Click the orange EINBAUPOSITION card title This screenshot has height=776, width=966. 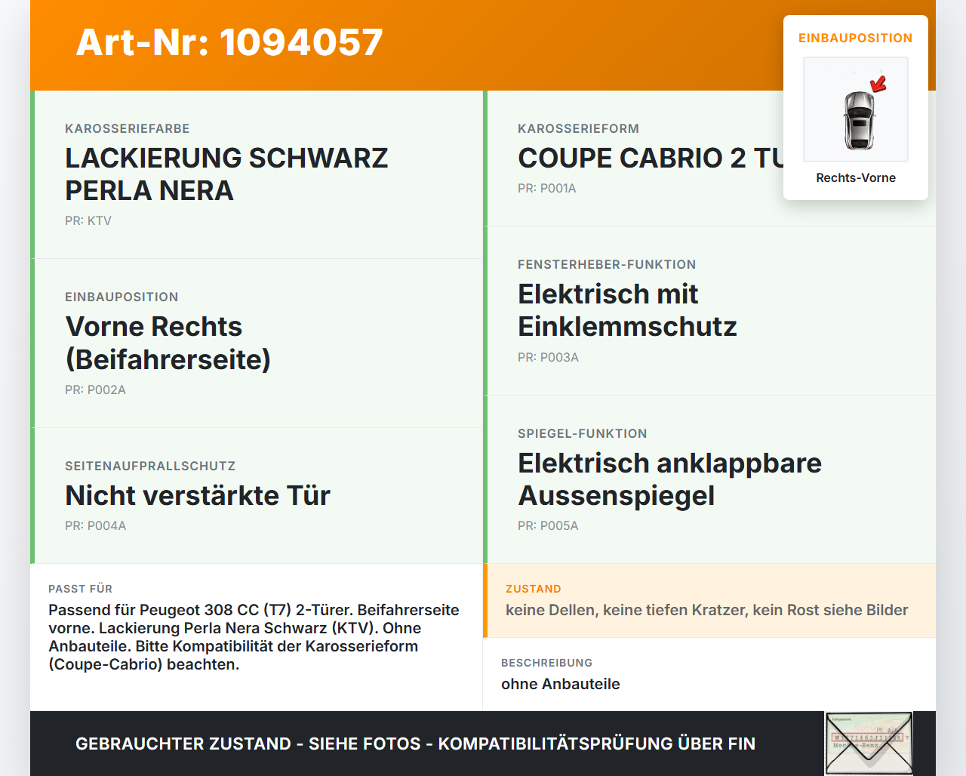point(856,38)
